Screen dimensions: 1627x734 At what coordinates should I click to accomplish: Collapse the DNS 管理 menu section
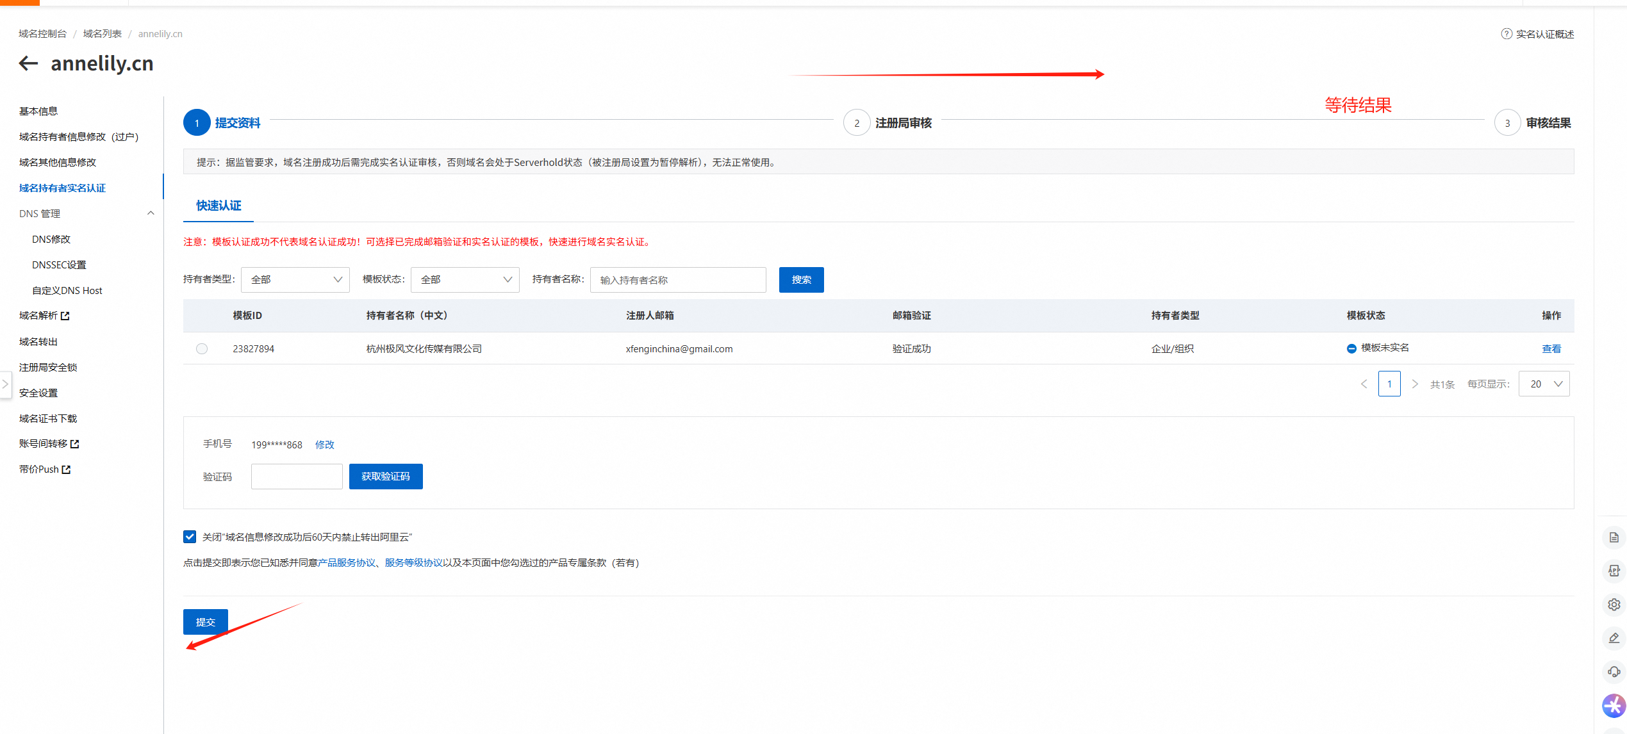click(x=151, y=213)
